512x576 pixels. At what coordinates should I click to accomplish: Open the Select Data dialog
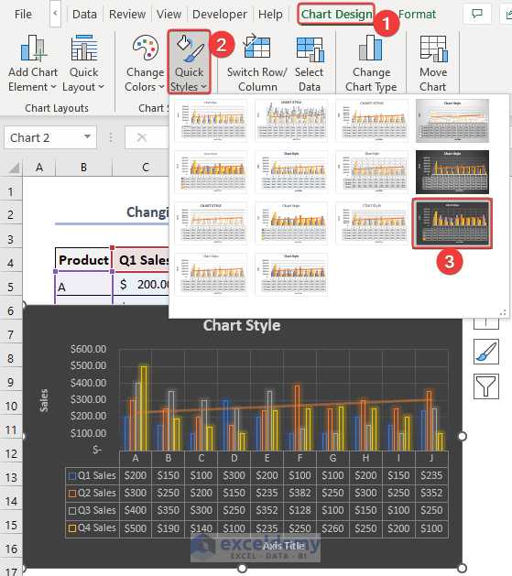point(309,63)
